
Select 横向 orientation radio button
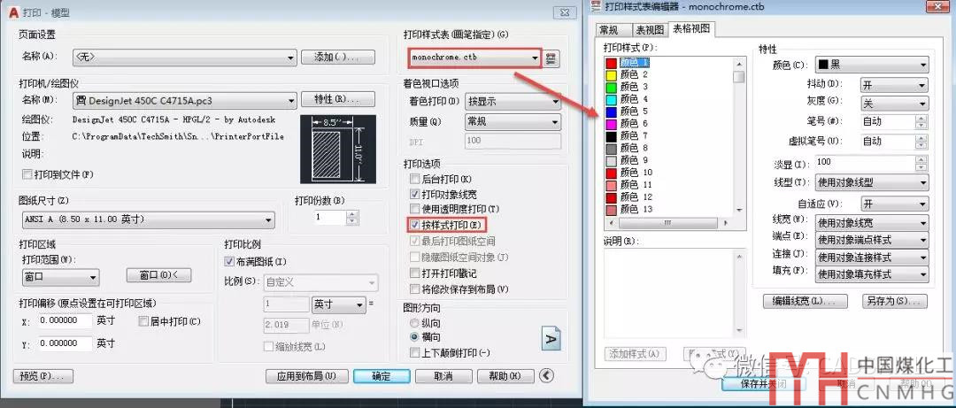(414, 336)
